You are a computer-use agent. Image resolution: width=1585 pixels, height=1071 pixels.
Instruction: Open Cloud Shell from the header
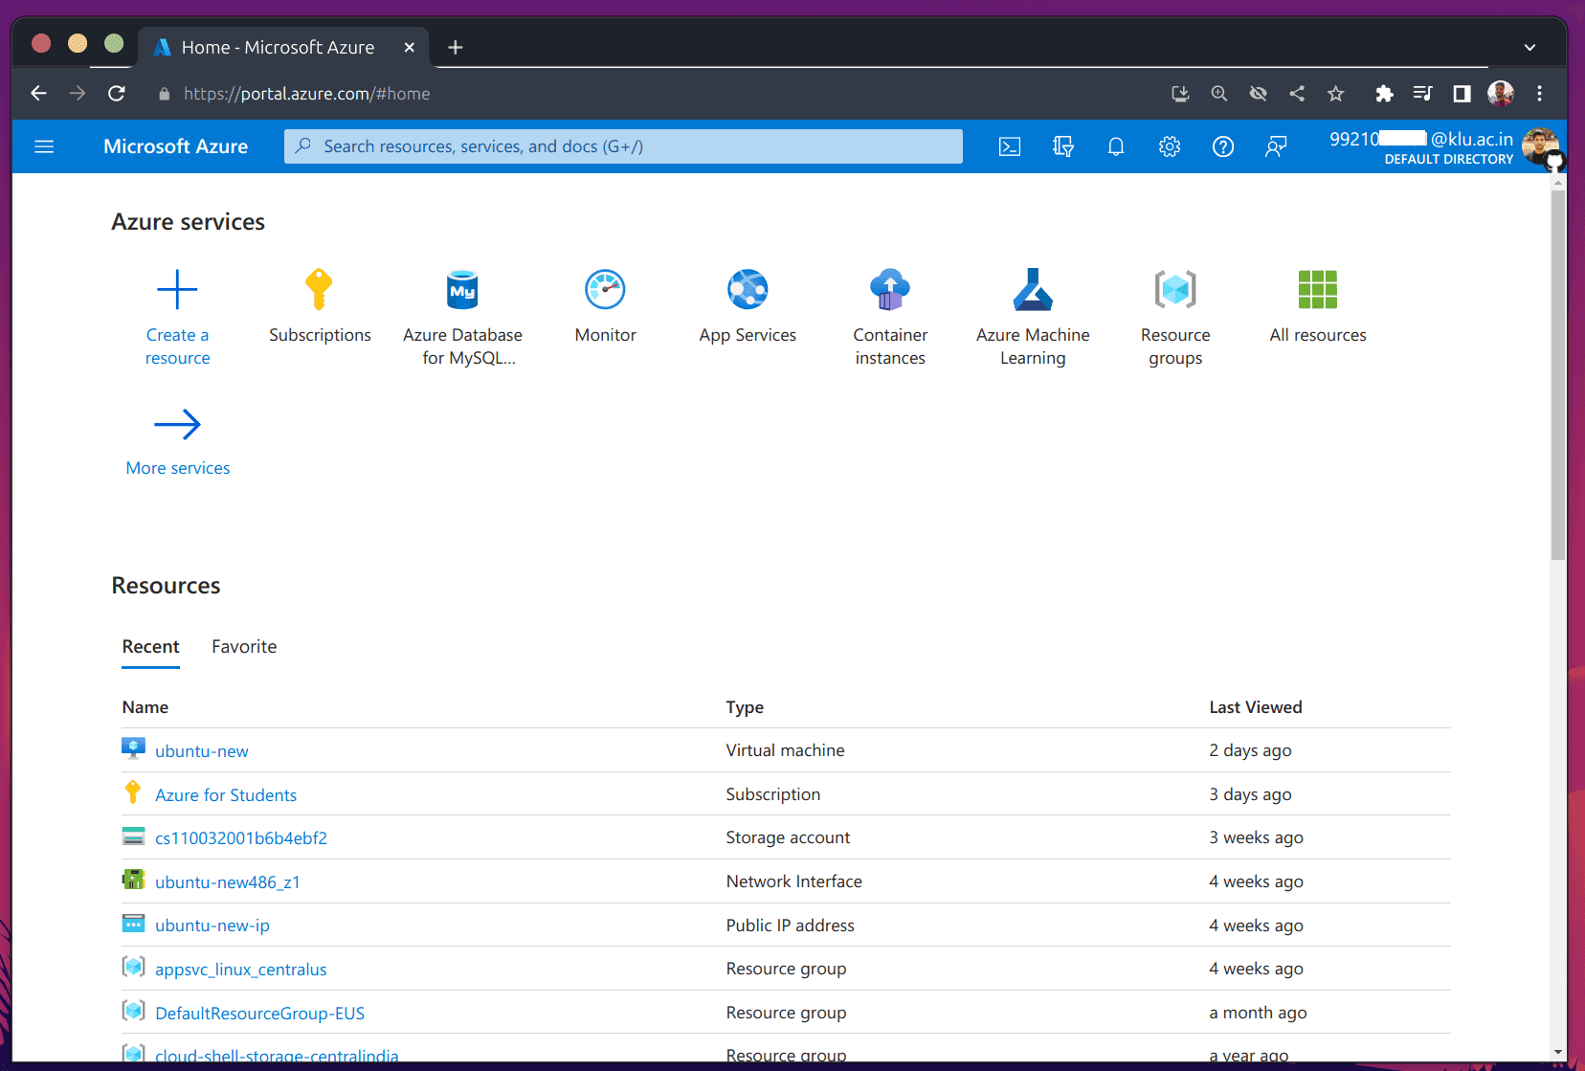(x=1010, y=146)
